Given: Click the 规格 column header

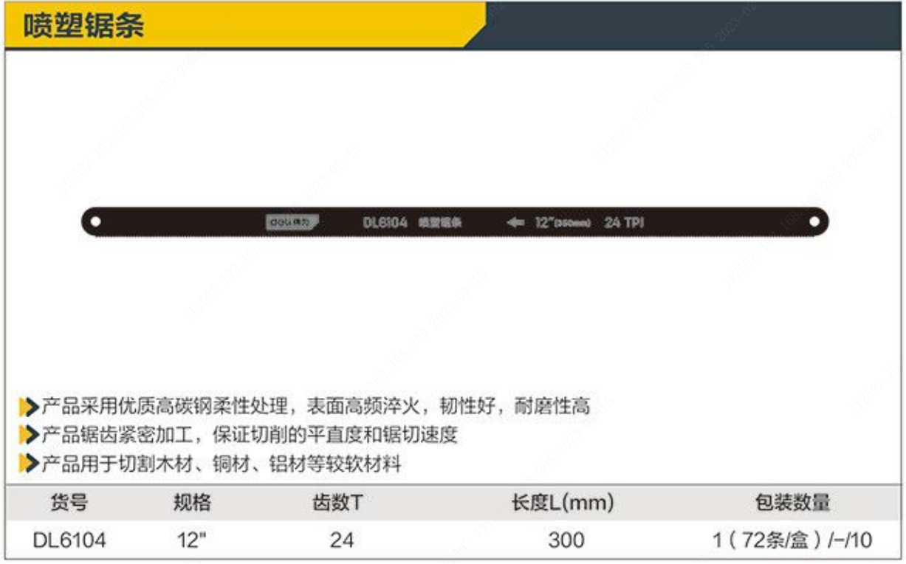Looking at the screenshot, I should click(x=192, y=503).
